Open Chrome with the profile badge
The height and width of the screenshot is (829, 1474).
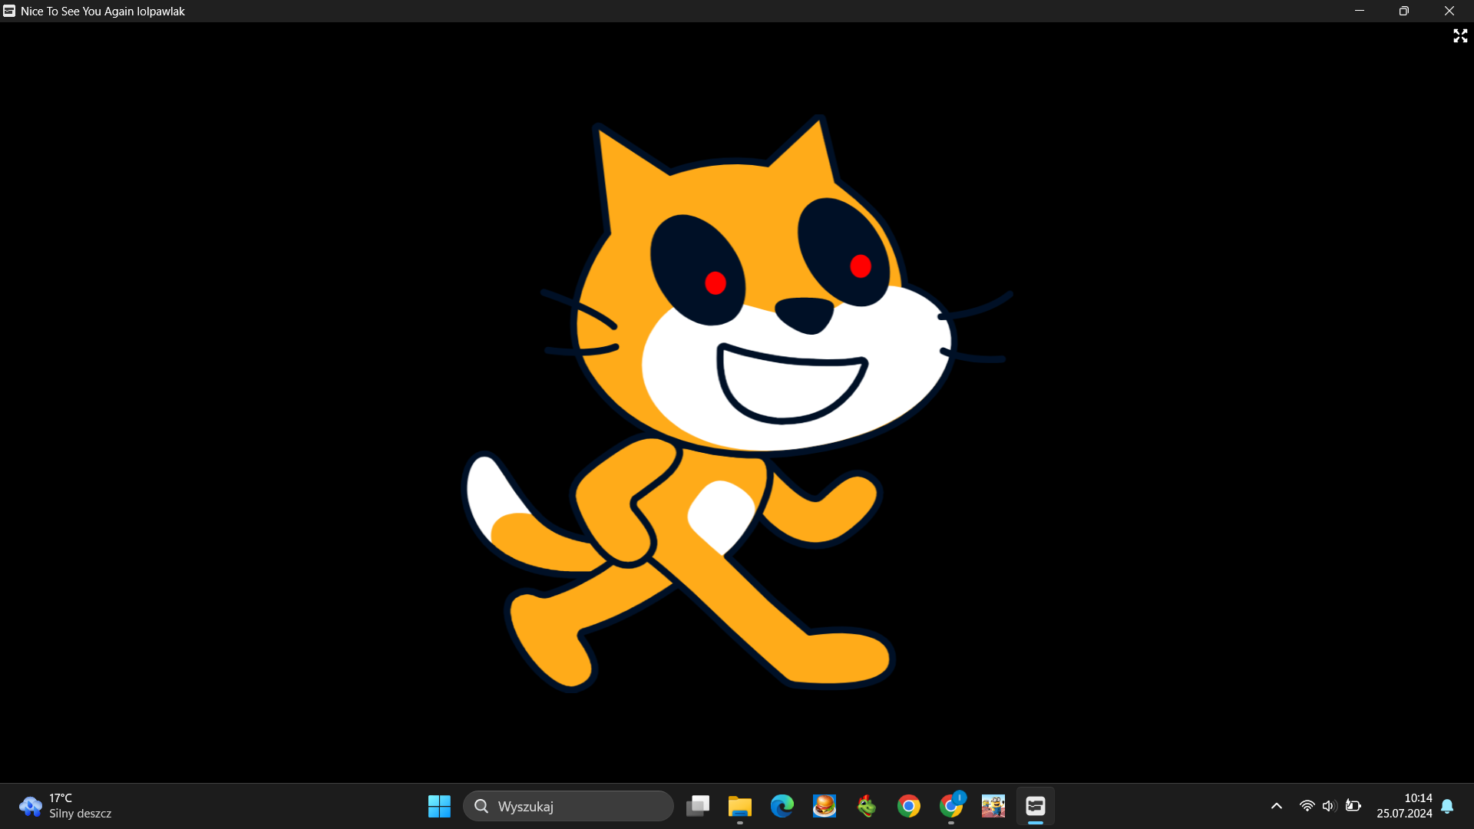pos(951,806)
